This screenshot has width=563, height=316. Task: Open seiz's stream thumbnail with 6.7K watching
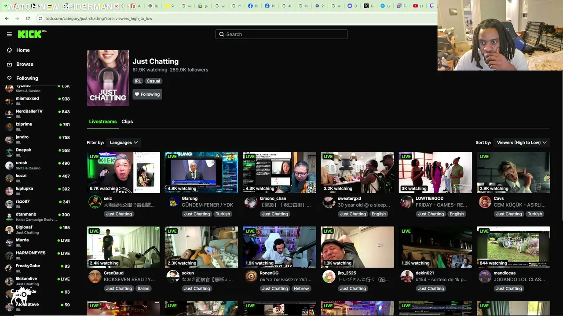tap(123, 172)
